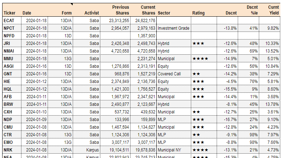The image size is (281, 158).
Task: Select the Karpus activist cell in NRK row
Action: 92,150
